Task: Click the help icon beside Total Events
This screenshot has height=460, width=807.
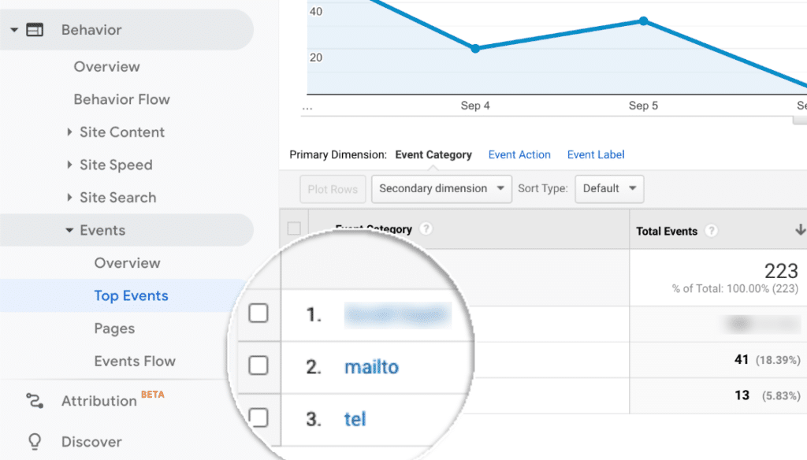Action: tap(710, 231)
